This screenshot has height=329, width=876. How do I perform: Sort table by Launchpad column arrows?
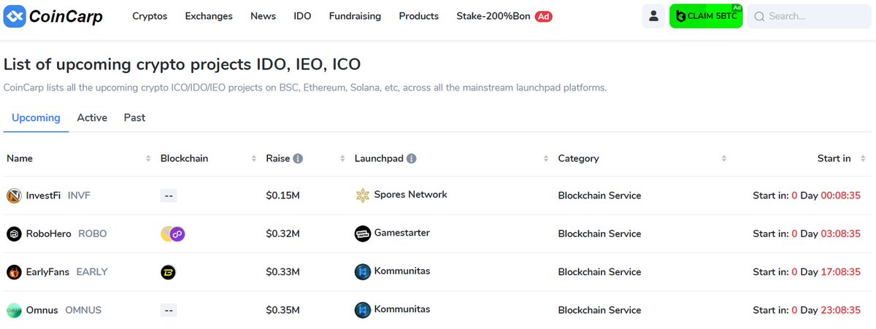click(546, 158)
